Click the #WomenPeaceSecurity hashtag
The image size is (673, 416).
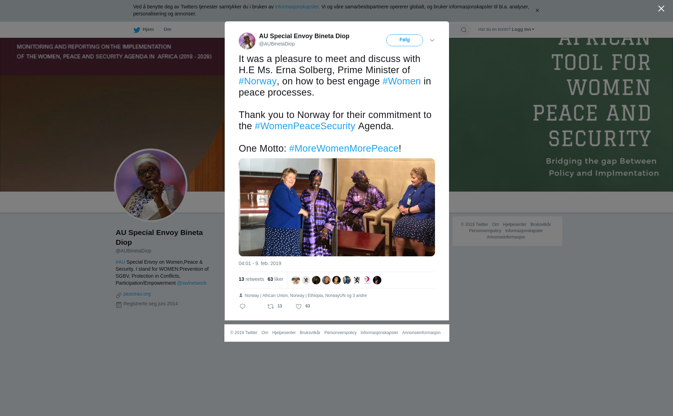(305, 126)
